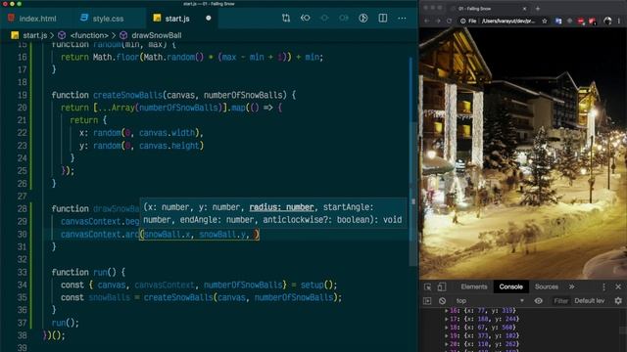The height and width of the screenshot is (352, 627).
Task: Open the DevTools customize three-dot menu
Action: tap(603, 286)
